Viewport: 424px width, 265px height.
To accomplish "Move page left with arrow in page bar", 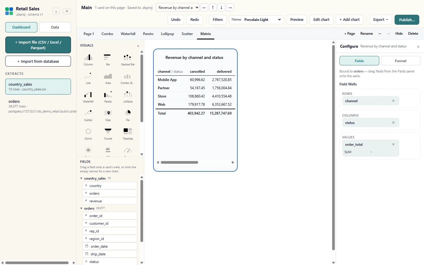I will point(380,34).
